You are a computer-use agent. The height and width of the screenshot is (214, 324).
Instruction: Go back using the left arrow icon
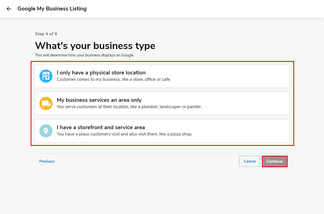tap(9, 9)
